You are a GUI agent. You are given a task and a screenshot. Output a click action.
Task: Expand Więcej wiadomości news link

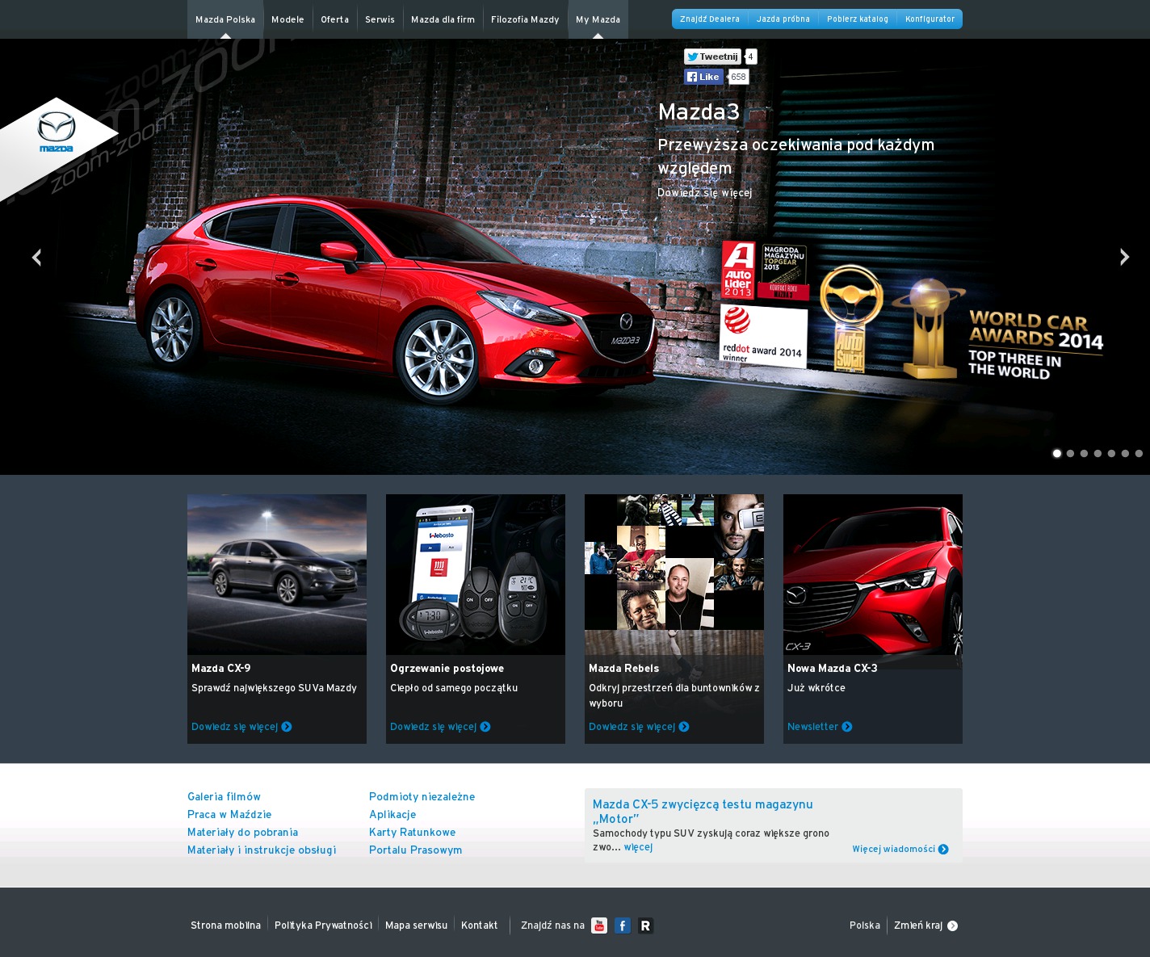tap(900, 850)
